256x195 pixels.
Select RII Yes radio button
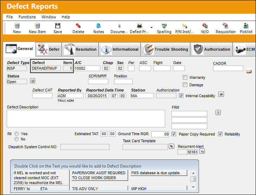(x=17, y=134)
